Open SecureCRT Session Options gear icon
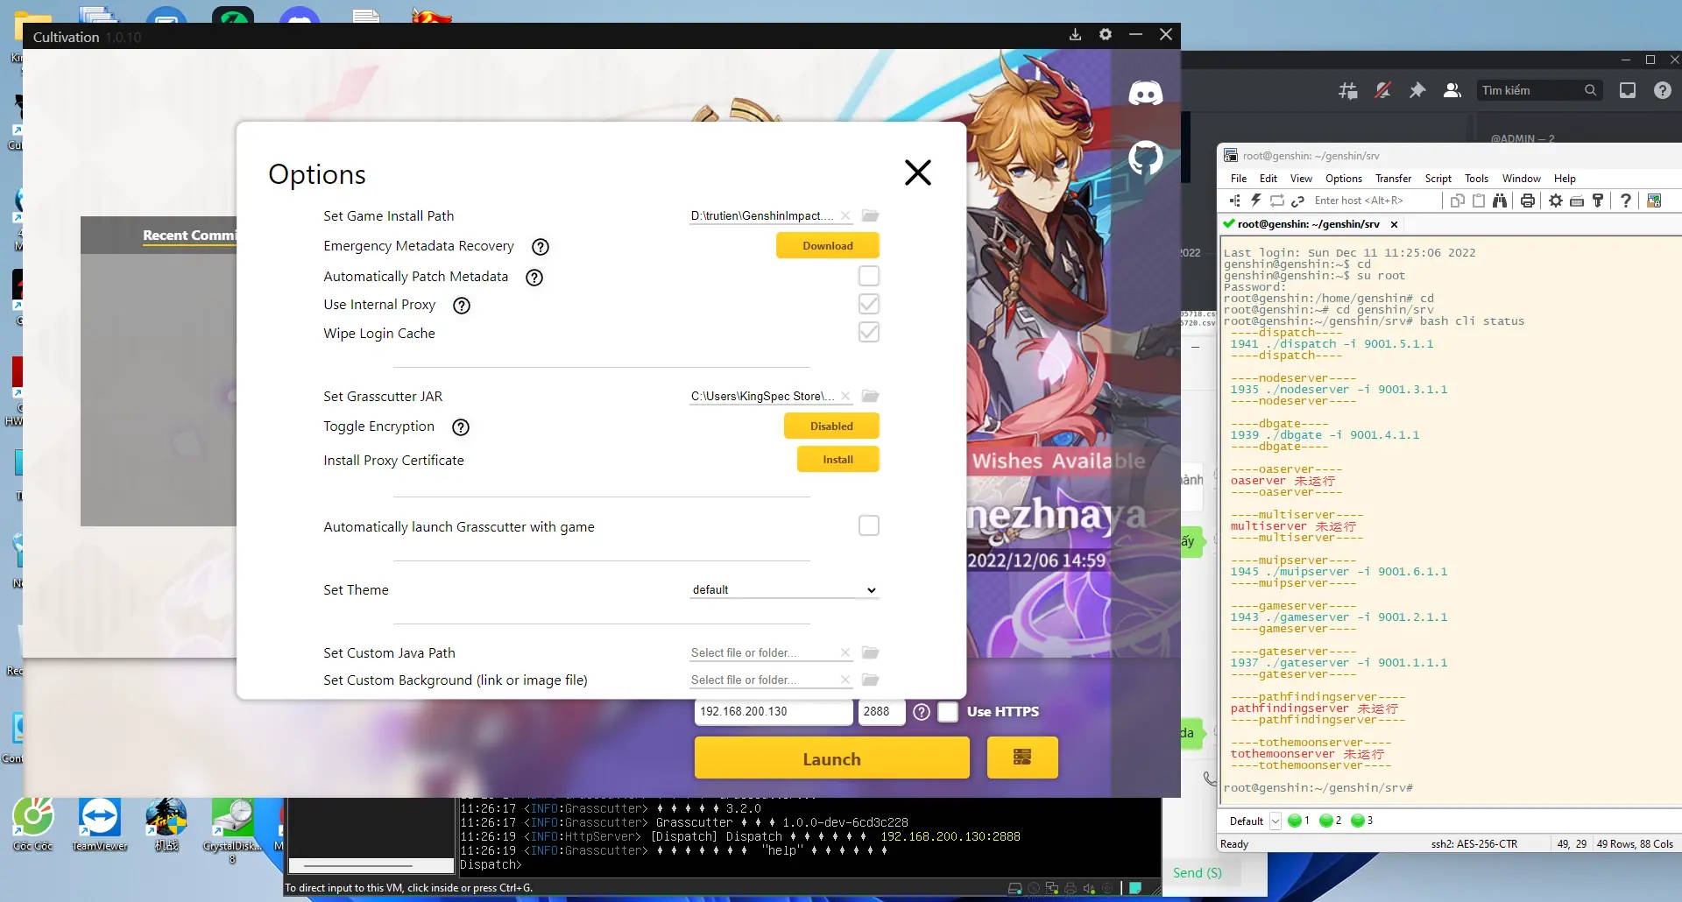The image size is (1682, 902). (x=1556, y=201)
